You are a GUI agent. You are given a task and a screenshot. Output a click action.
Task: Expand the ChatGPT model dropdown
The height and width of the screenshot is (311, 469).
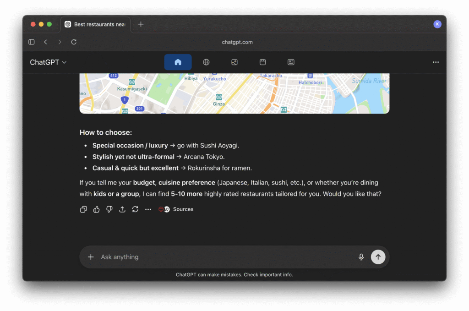[48, 62]
